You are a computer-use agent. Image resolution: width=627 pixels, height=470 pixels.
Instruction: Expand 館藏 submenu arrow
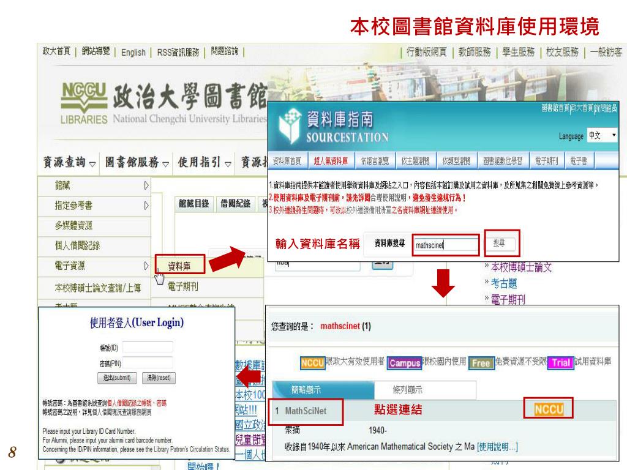(x=146, y=185)
